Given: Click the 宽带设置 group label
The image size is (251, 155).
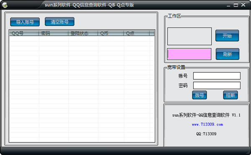Looking at the screenshot, I should tap(176, 67).
